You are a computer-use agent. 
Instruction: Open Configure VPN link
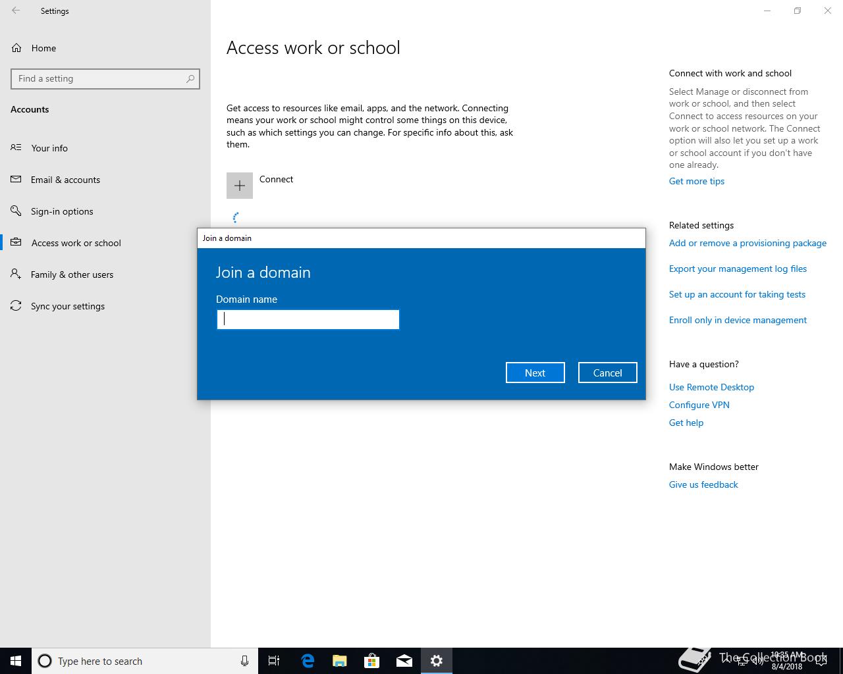tap(699, 405)
